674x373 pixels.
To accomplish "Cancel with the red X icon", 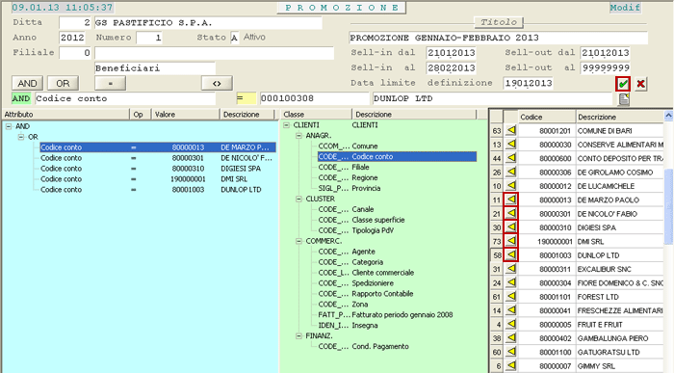I will coord(640,84).
